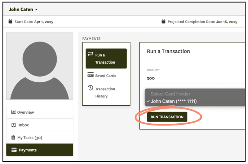Click the calendar icon beside Start Date

click(x=10, y=22)
